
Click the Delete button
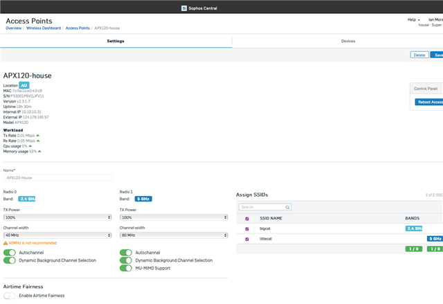point(419,55)
